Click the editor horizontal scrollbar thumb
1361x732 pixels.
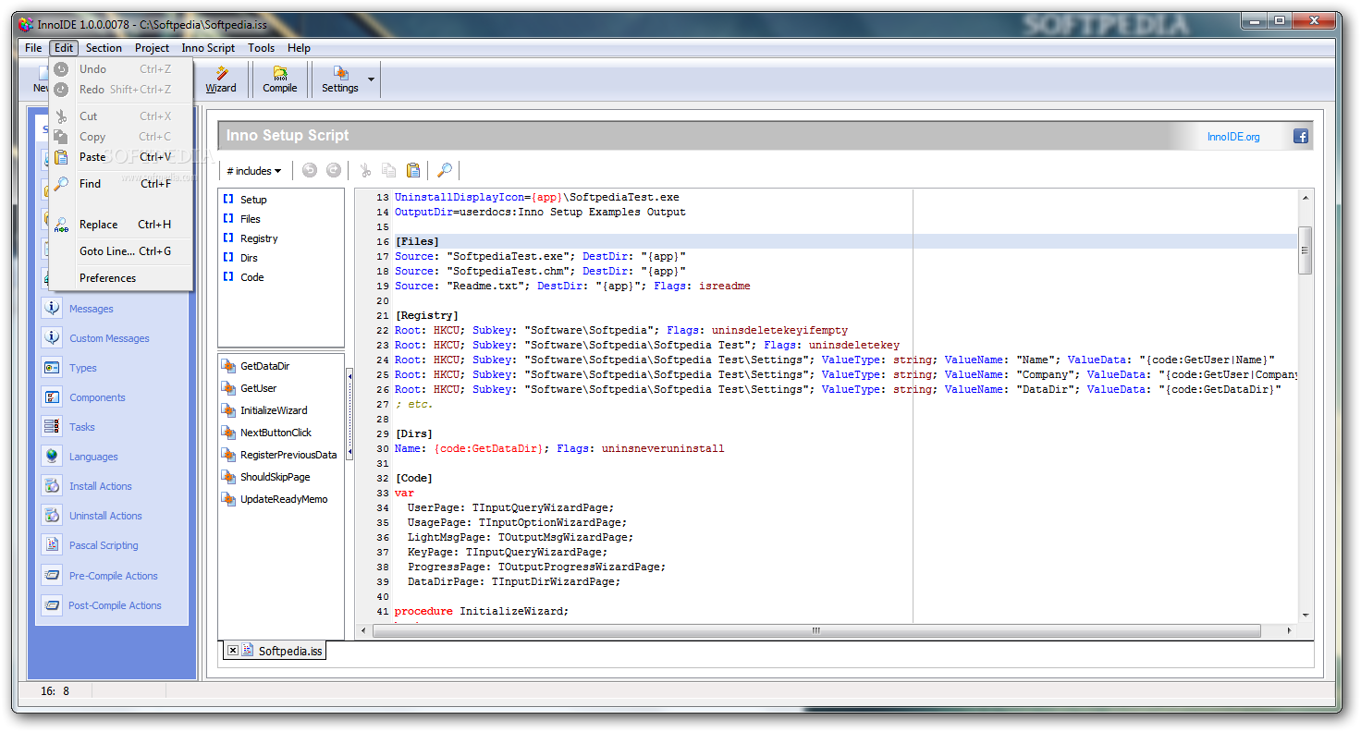pyautogui.click(x=815, y=631)
